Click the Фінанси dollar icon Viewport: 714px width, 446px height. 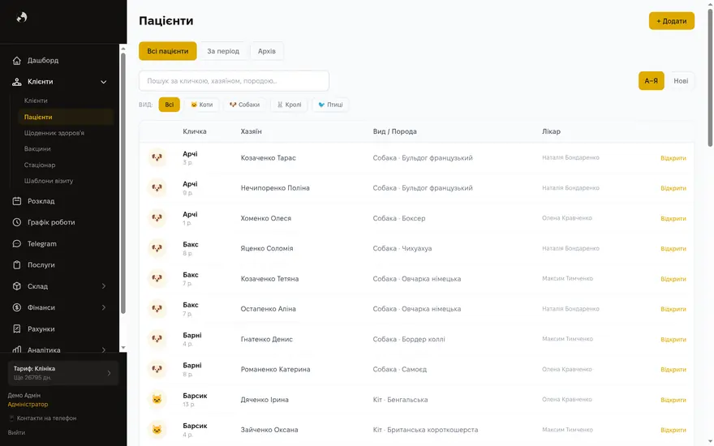(x=17, y=307)
